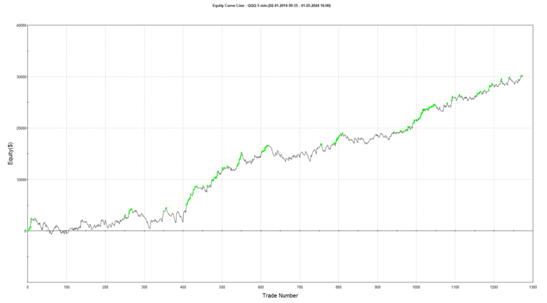This screenshot has height=303, width=547.
Task: Click the 40000 y-axis tick label
Action: 21,25
